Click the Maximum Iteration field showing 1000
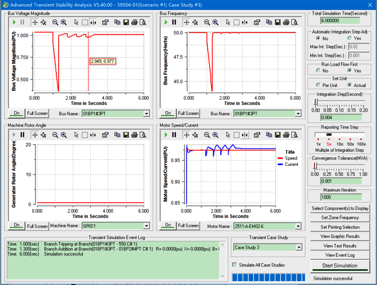This screenshot has width=377, height=285. pos(341,197)
